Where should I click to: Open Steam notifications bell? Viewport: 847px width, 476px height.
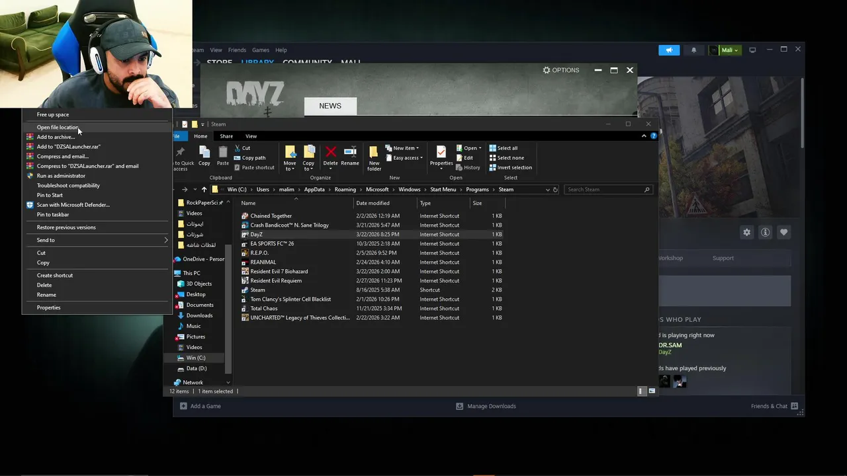coord(693,50)
